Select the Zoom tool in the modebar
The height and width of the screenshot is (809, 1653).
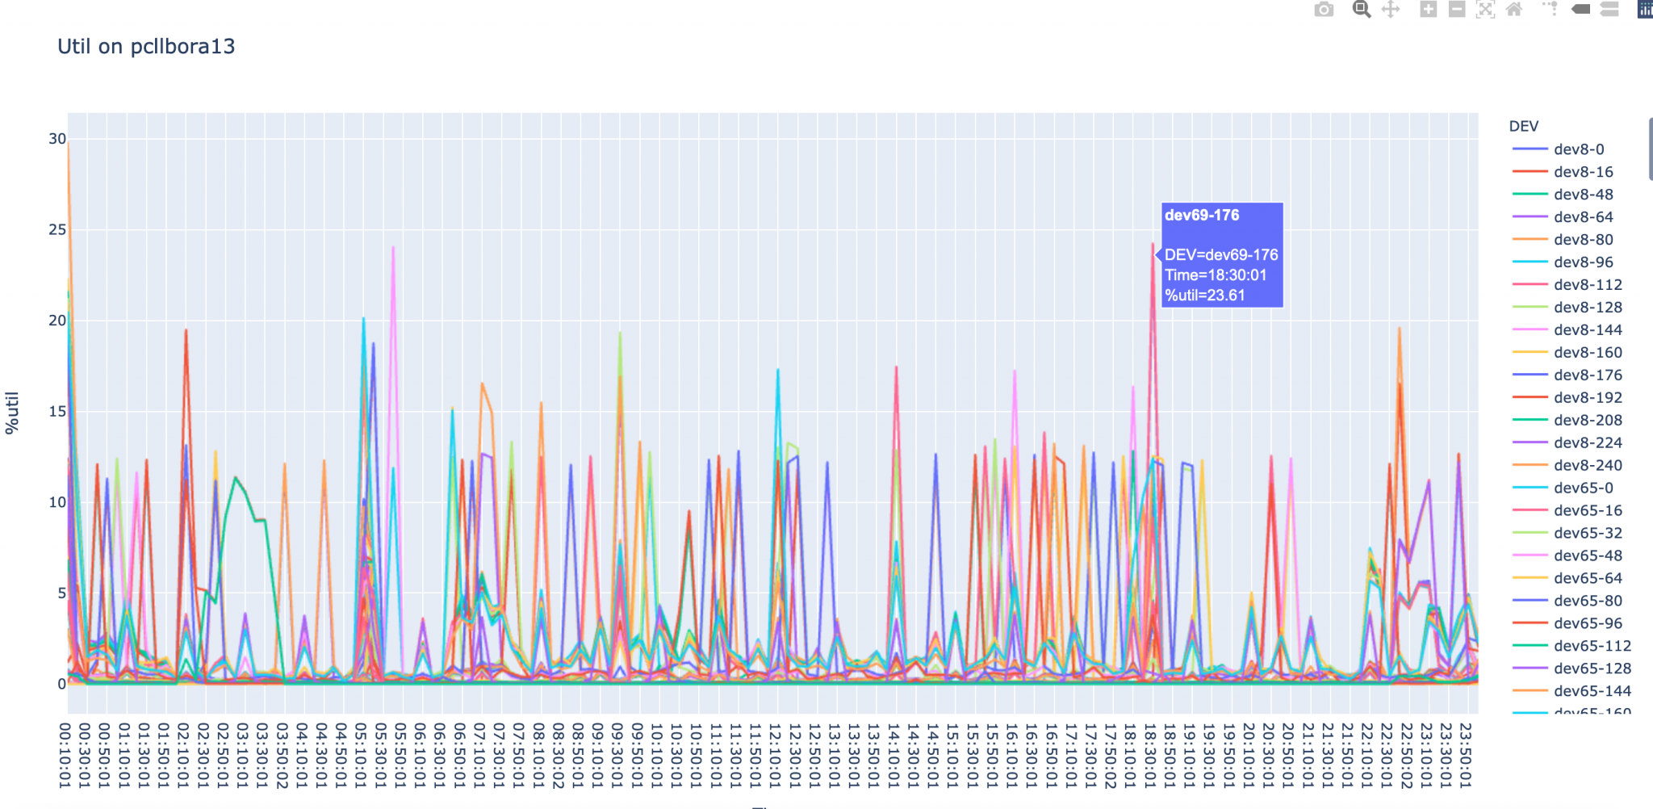click(x=1361, y=10)
